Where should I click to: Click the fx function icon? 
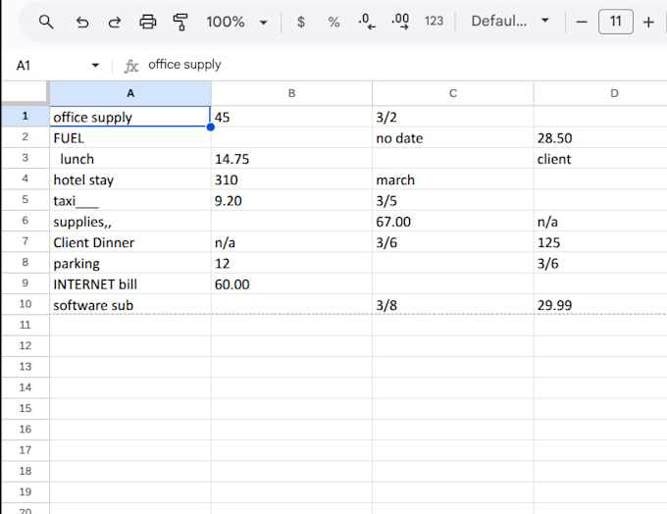(131, 66)
